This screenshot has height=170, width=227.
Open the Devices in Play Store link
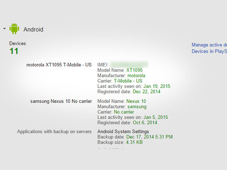click(209, 51)
